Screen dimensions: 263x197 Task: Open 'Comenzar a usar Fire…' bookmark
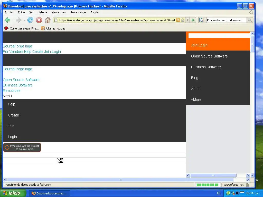(22, 28)
